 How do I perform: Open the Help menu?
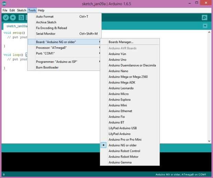coord(41,10)
